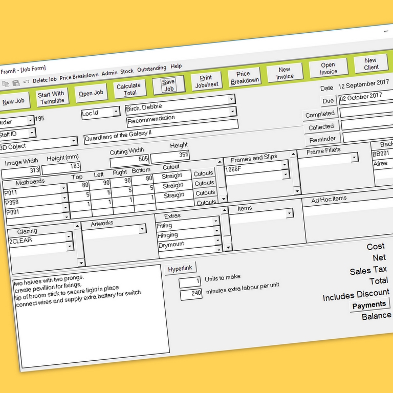Screen dimensions: 393x393
Task: Open the client dropdown showing Birch, Debbie
Action: pyautogui.click(x=232, y=99)
